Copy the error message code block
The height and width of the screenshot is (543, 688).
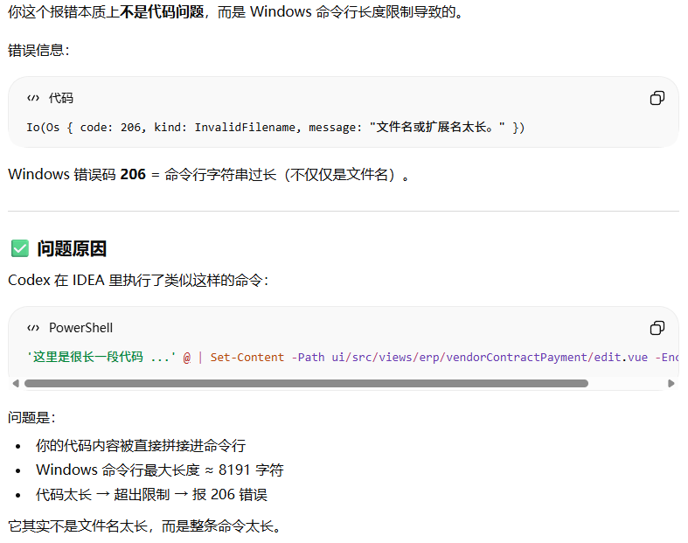tap(657, 98)
